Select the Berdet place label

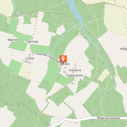65,64
